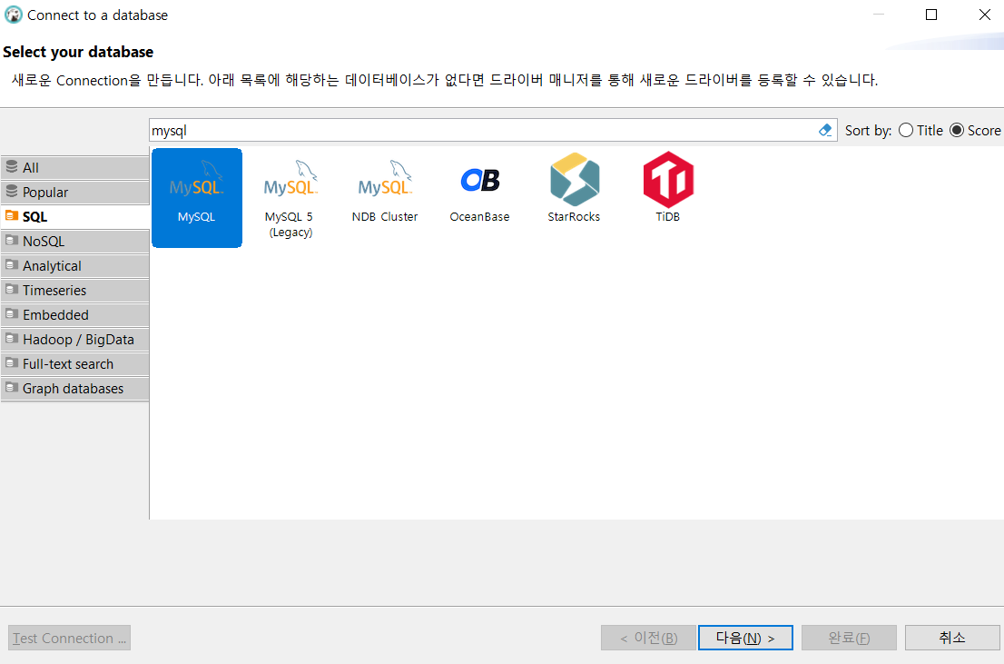Close the Connect to a database dialog
This screenshot has height=664, width=1004.
coord(985,15)
